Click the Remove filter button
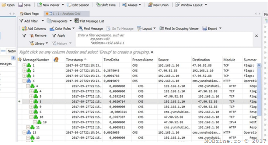268x145 pixels. click(x=38, y=35)
